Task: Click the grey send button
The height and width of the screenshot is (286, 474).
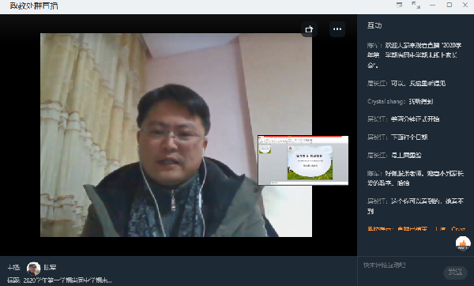Action: pyautogui.click(x=455, y=272)
